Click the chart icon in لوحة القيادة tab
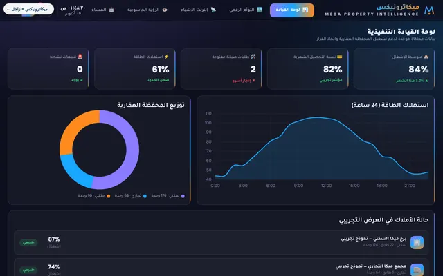The width and height of the screenshot is (443, 276). tap(305, 10)
